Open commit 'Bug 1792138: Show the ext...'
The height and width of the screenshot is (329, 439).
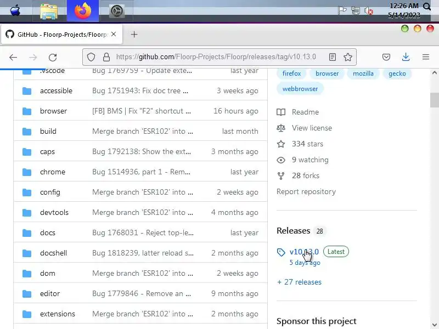tap(142, 152)
